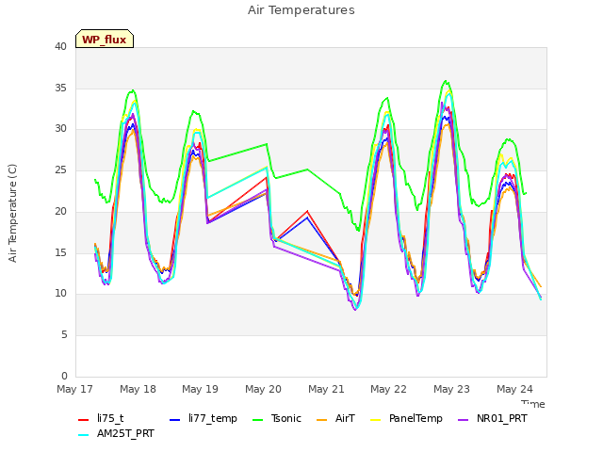Viewport: 603px width, 452px height.
Task: Click the Air Temperature (C) axis label
Action: (12, 214)
